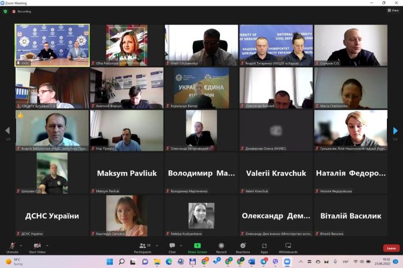403x268 pixels.
Task: Start Video from the meeting toolbar
Action: (37, 246)
